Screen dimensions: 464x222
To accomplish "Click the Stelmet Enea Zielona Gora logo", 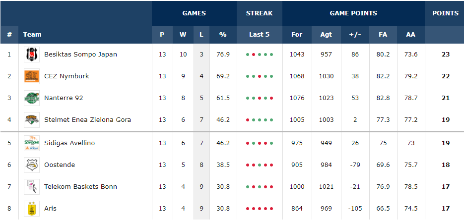I will 32,120.
